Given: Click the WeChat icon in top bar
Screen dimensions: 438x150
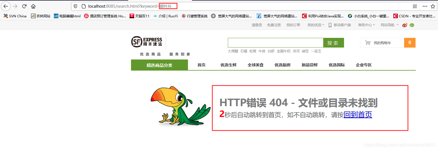Looking at the screenshot, I should (412, 25).
